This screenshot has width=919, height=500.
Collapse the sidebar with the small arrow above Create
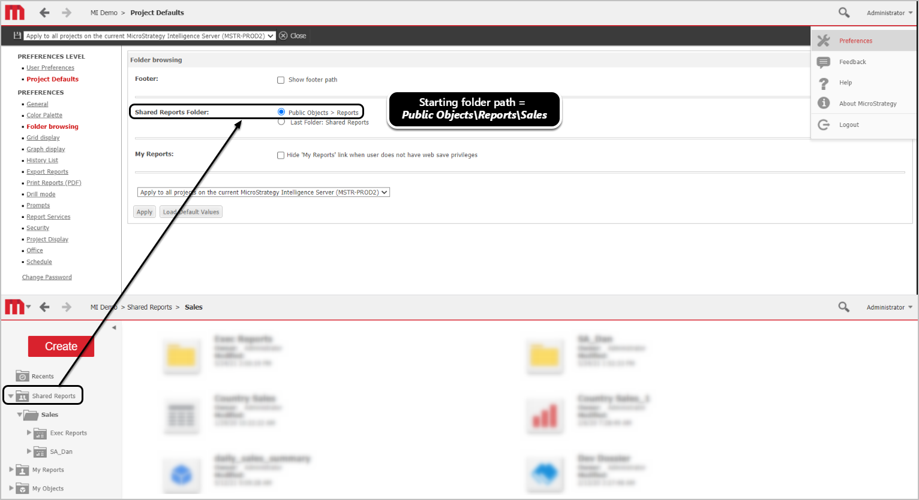tap(114, 328)
